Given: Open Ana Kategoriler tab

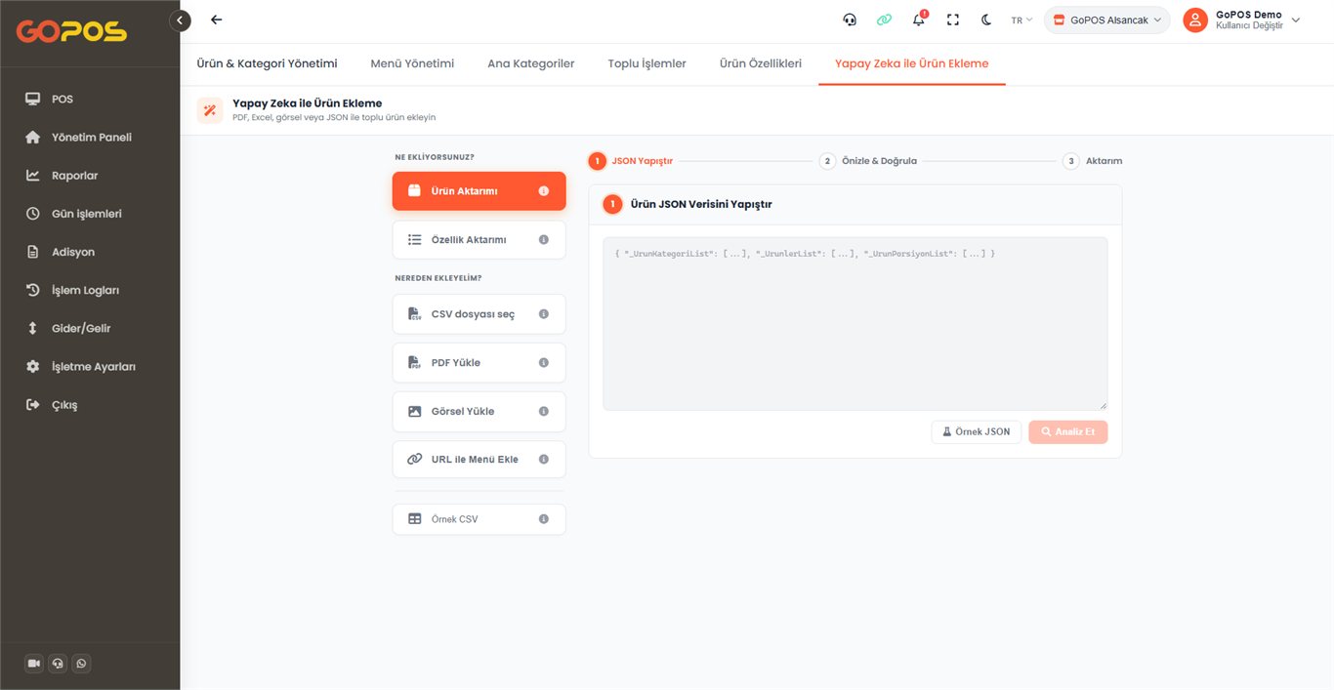Looking at the screenshot, I should coord(530,63).
